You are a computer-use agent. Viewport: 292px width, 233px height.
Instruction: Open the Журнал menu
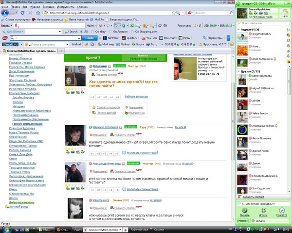pos(35,7)
